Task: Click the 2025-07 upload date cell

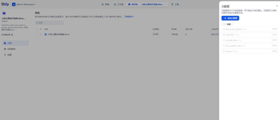Action: click(x=215, y=34)
